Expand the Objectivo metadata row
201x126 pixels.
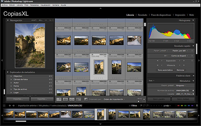11,76
